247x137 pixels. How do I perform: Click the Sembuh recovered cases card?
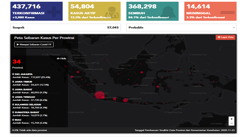coord(153,11)
